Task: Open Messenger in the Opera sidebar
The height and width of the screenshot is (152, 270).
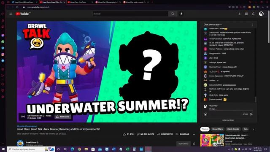Action: (3, 35)
